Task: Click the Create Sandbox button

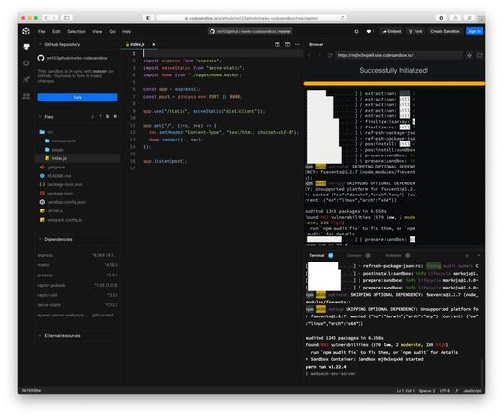Action: [x=445, y=31]
